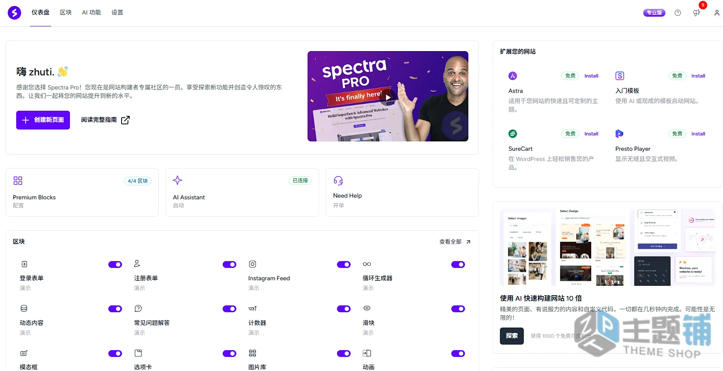Open the 仪表盘 dashboard tab
This screenshot has height=371, width=723.
[x=41, y=13]
